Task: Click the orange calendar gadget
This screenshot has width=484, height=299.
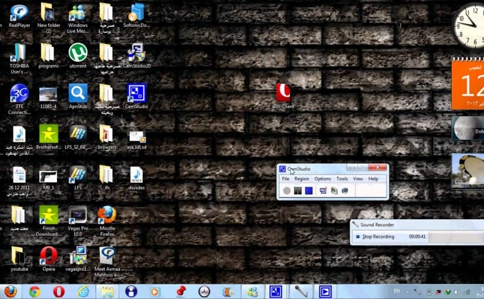Action: coord(468,85)
